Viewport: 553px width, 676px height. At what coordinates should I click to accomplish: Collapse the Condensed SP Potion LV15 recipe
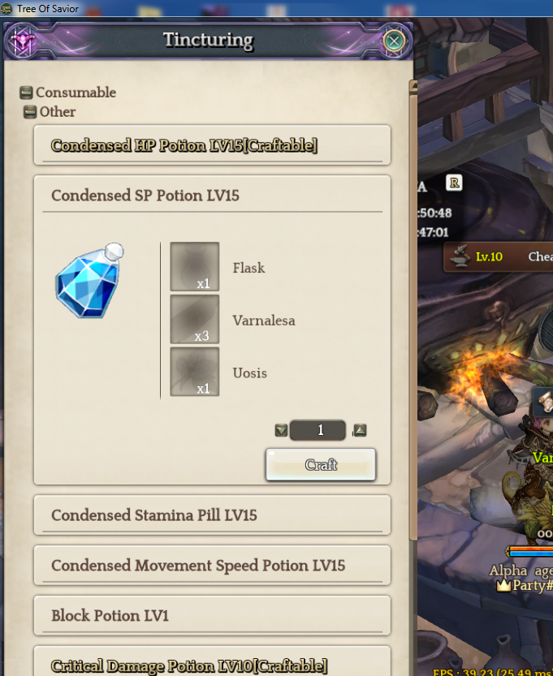(x=212, y=196)
